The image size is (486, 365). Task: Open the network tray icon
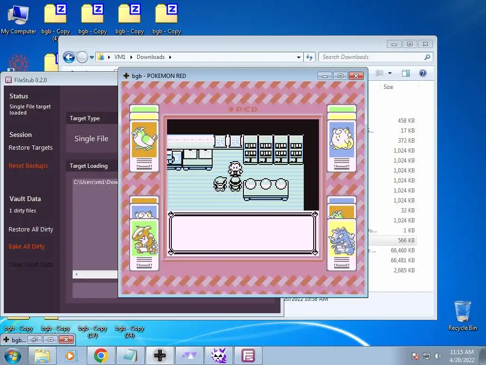[427, 356]
